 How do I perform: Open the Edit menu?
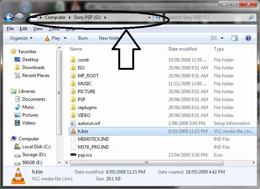point(23,29)
